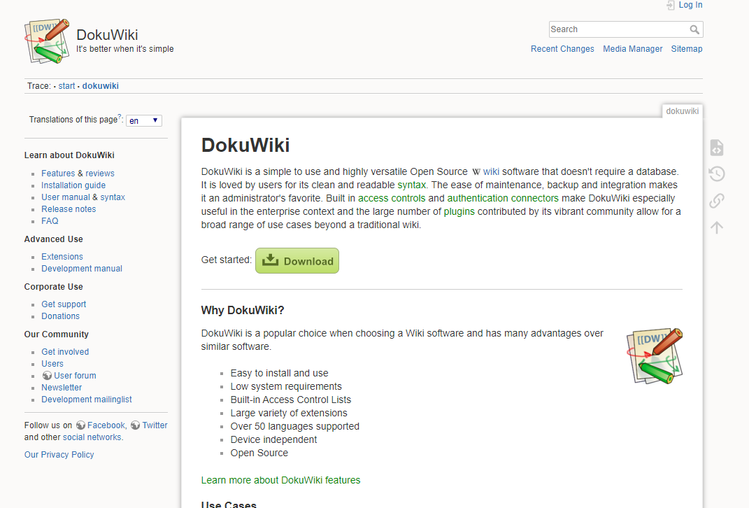Click the DokuWiki logo image in article
Image resolution: width=749 pixels, height=508 pixels.
pos(655,356)
